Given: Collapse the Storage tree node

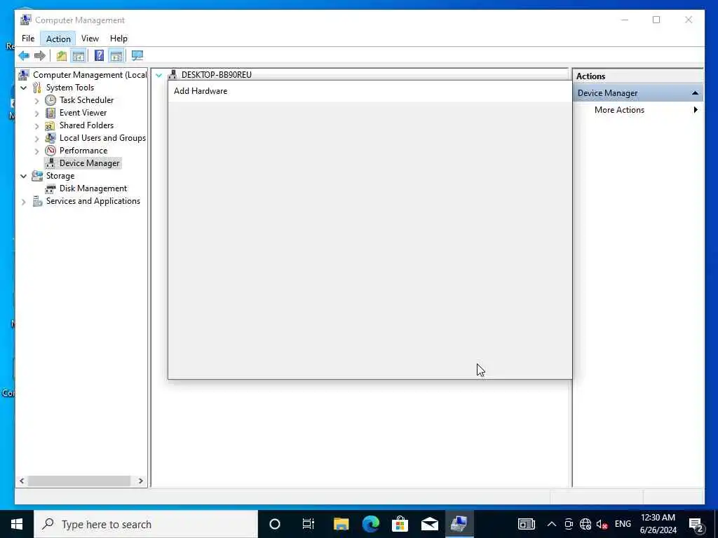Looking at the screenshot, I should click(24, 176).
